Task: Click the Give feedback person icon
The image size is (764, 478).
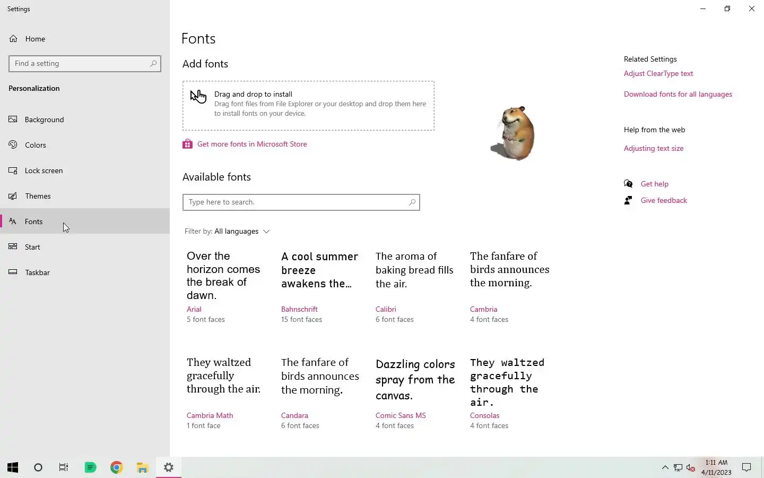Action: point(628,200)
